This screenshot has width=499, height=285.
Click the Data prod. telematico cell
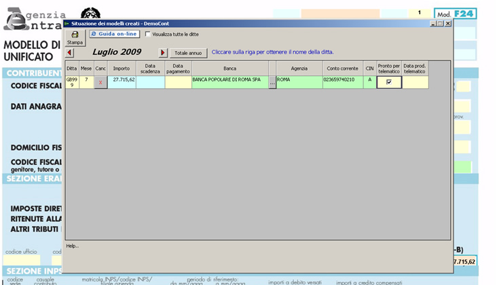(x=415, y=82)
